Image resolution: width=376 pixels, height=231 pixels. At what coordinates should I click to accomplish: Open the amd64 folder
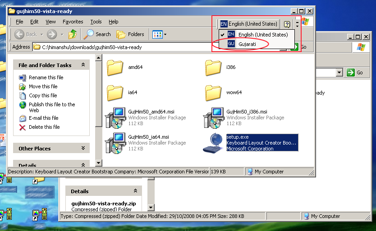click(x=115, y=68)
